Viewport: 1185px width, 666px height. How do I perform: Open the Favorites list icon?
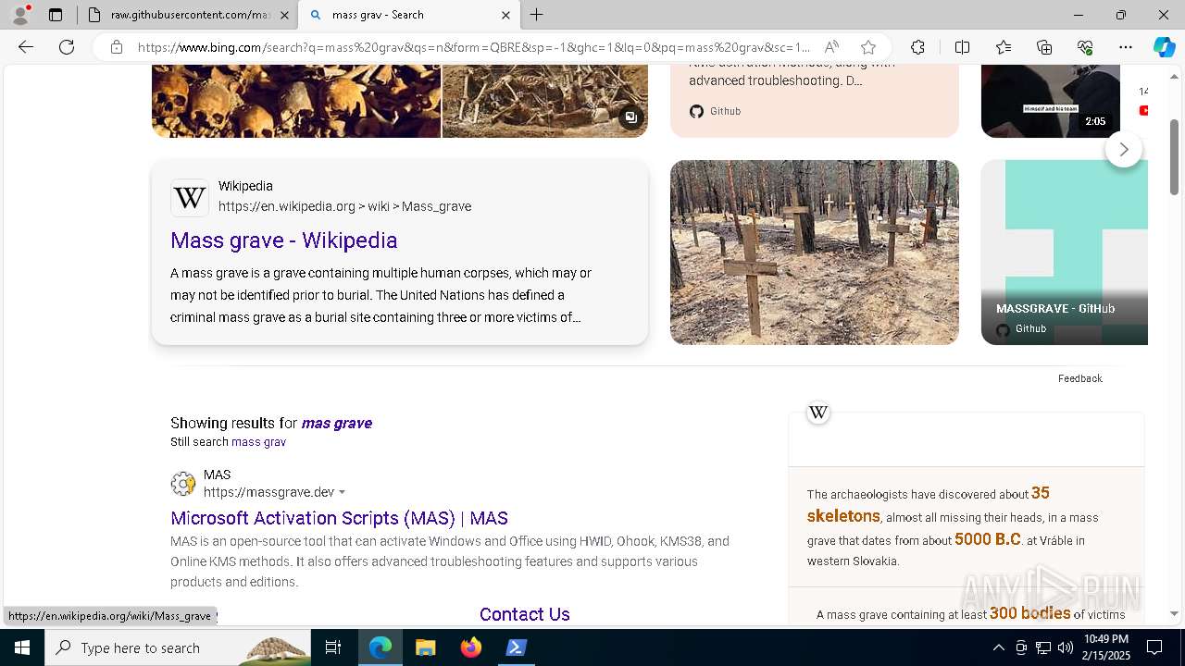click(1004, 47)
